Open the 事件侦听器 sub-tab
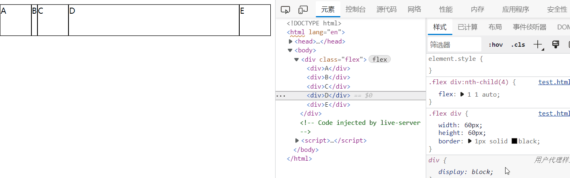This screenshot has height=178, width=570. coord(529,27)
